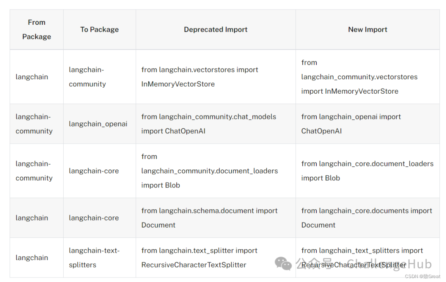Click the deprecated langchain_community.chat_models ChatOpenAI import
Image resolution: width=446 pixels, height=282 pixels.
click(209, 124)
